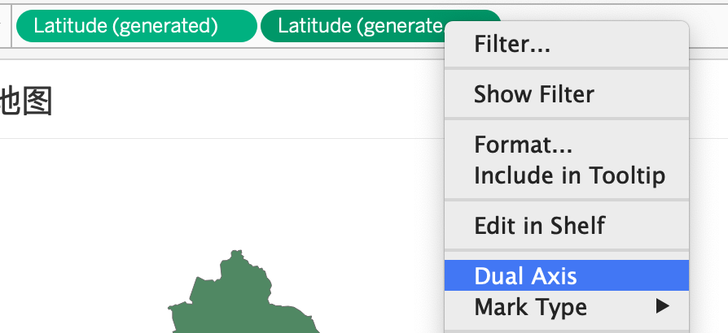
Task: Click the second Latitude (generated) pill
Action: click(353, 26)
